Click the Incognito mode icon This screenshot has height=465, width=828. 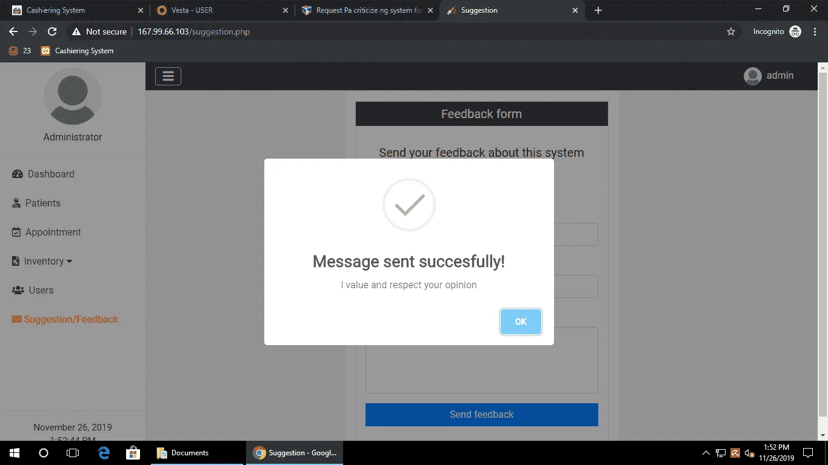(795, 31)
